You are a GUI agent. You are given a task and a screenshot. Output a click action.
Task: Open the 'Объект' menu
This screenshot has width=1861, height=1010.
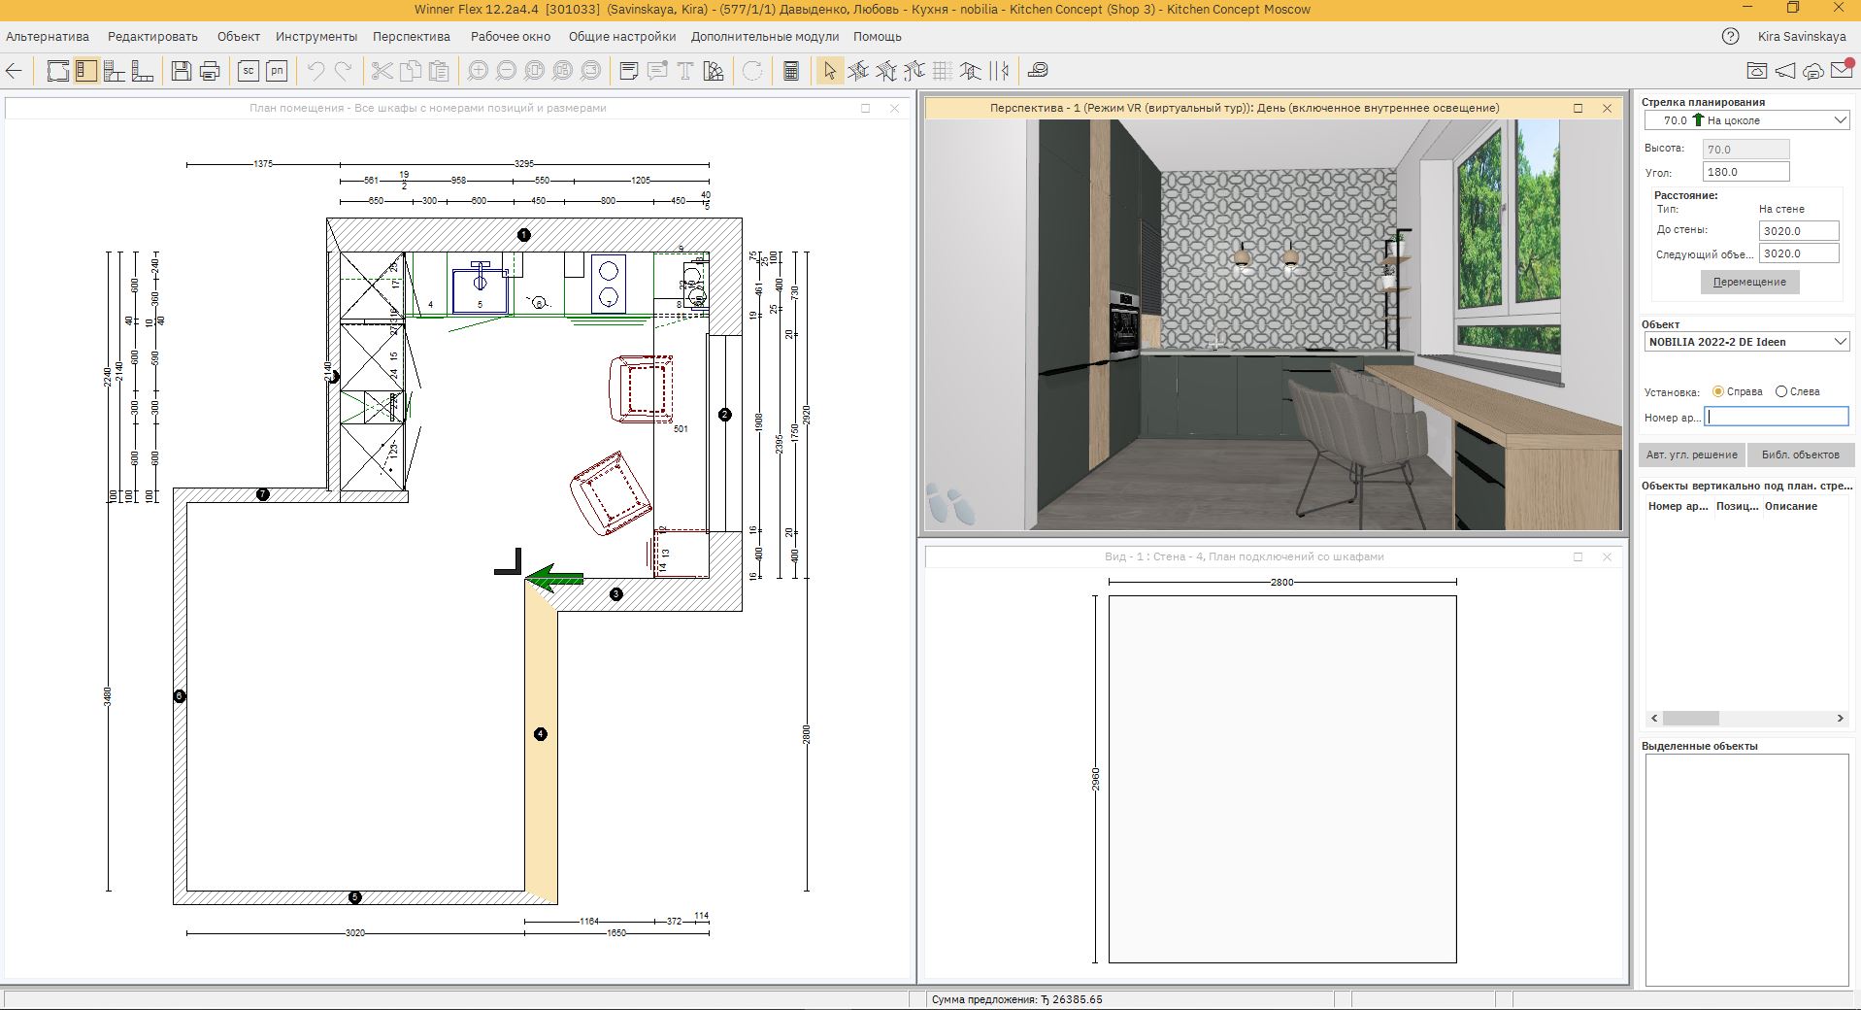[239, 37]
